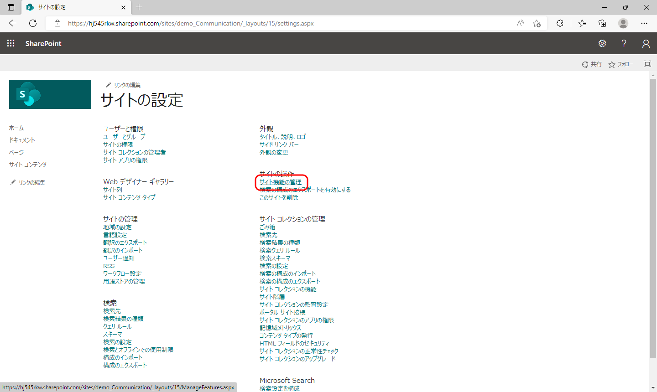
Task: Click リンクの編集 above the page title
Action: 123,85
